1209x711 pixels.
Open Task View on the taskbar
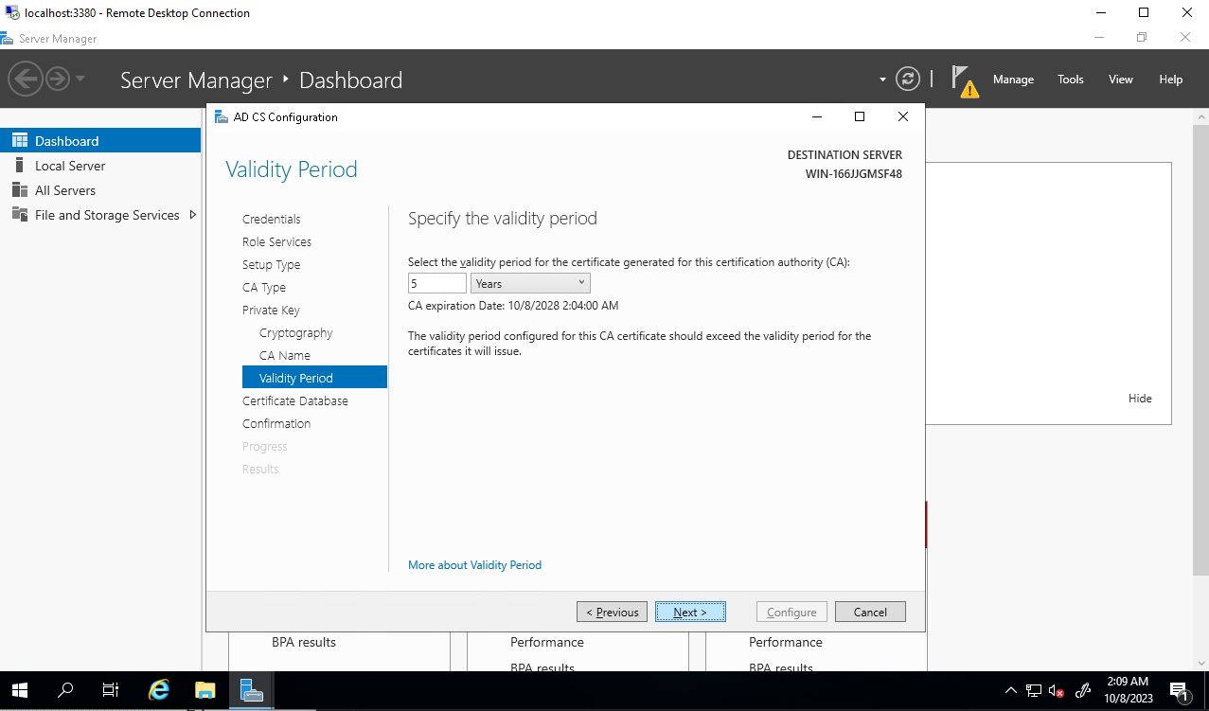click(111, 690)
